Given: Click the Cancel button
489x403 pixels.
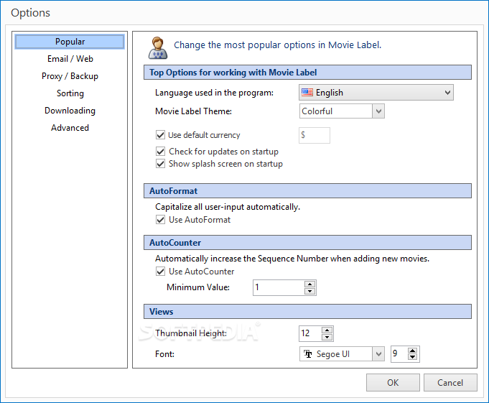Looking at the screenshot, I should [x=450, y=382].
